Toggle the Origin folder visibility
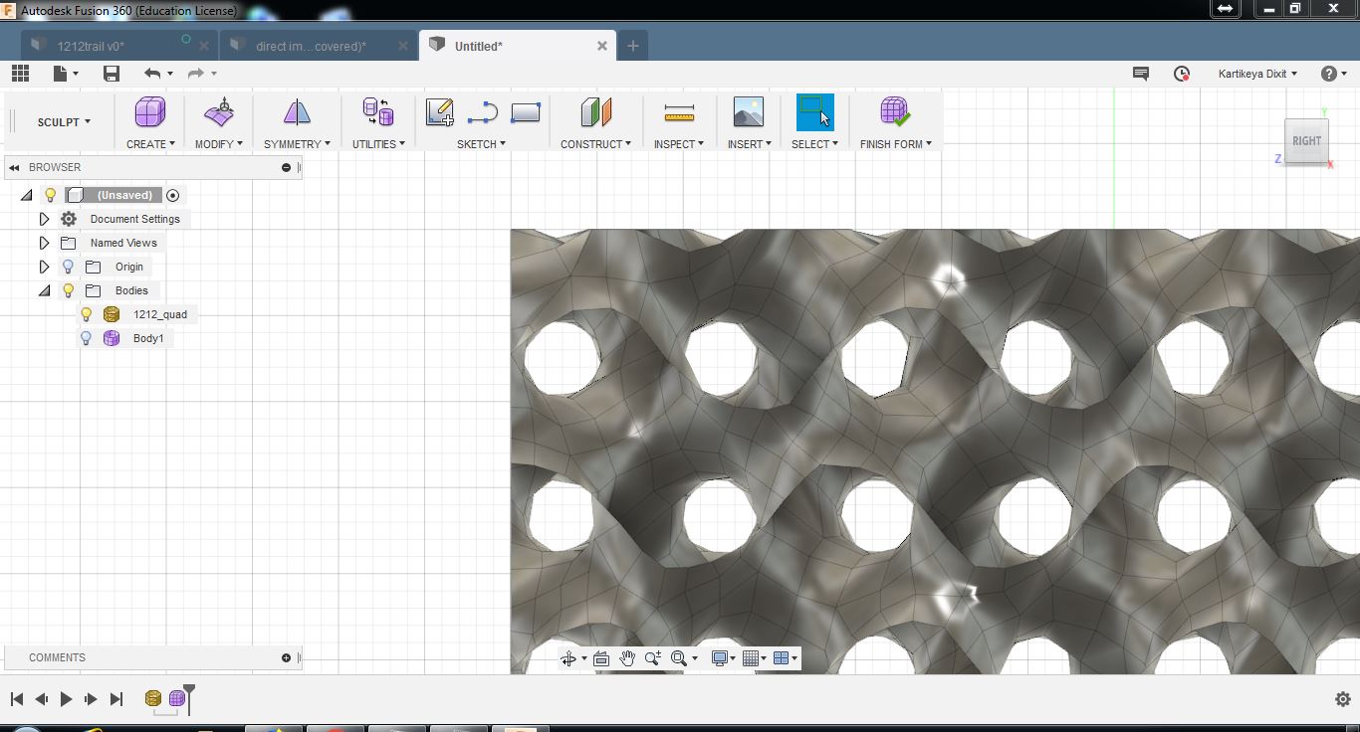This screenshot has height=732, width=1360. 68,267
